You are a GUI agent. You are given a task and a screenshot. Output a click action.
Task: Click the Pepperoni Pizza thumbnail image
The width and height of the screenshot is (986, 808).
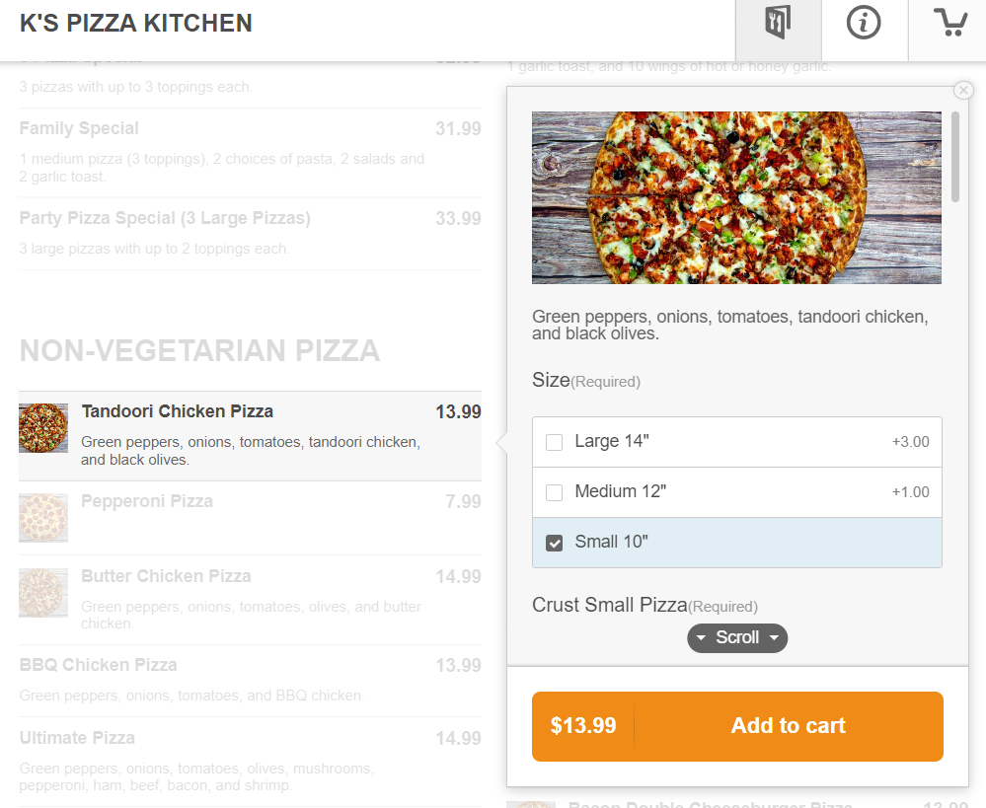[x=43, y=518]
